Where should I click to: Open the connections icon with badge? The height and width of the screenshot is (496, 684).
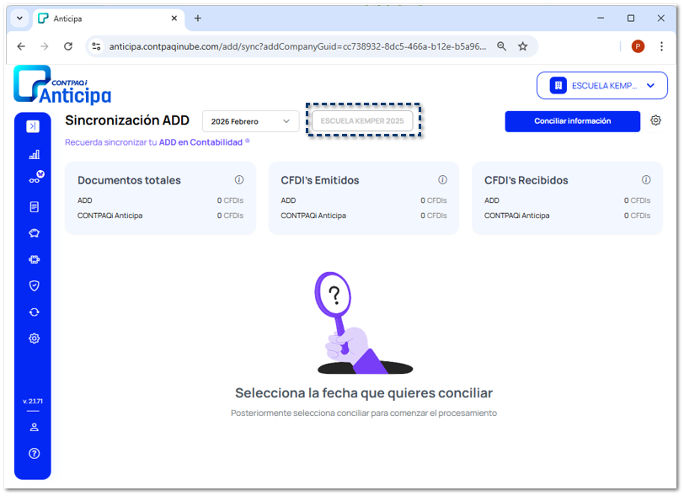pos(35,178)
